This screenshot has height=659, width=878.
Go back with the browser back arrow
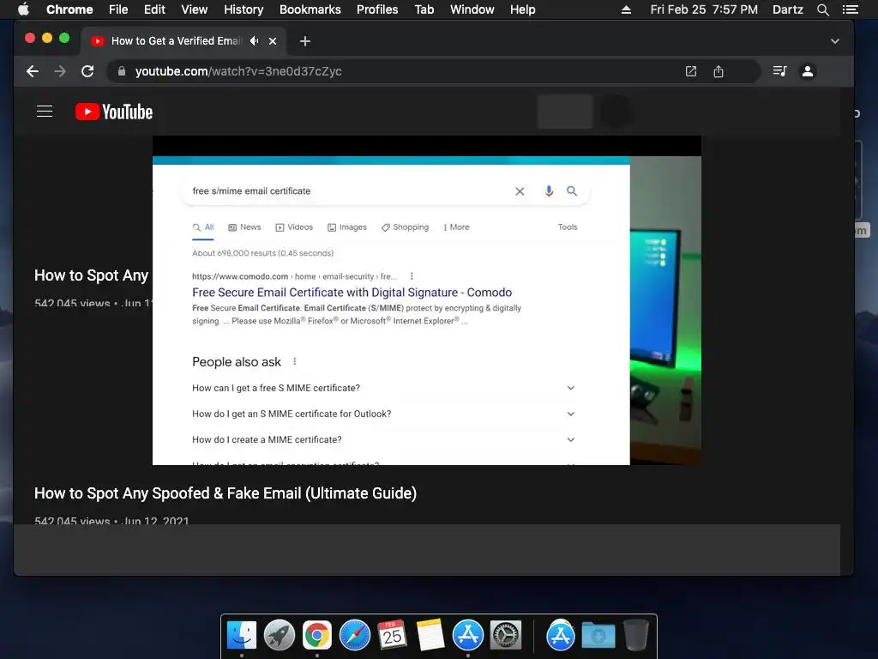33,71
